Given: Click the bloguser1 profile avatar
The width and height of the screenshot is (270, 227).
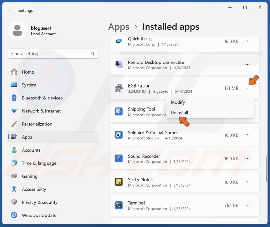Looking at the screenshot, I should 17,30.
